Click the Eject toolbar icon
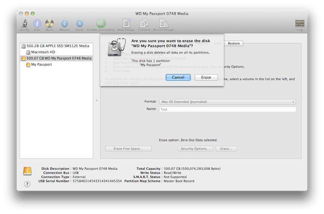The width and height of the screenshot is (324, 214). [79, 24]
